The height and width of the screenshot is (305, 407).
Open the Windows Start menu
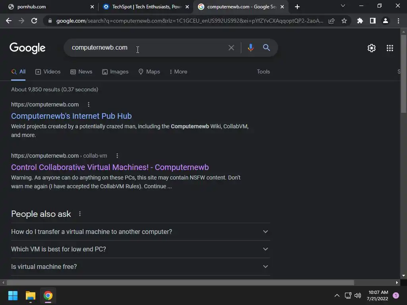(x=13, y=295)
